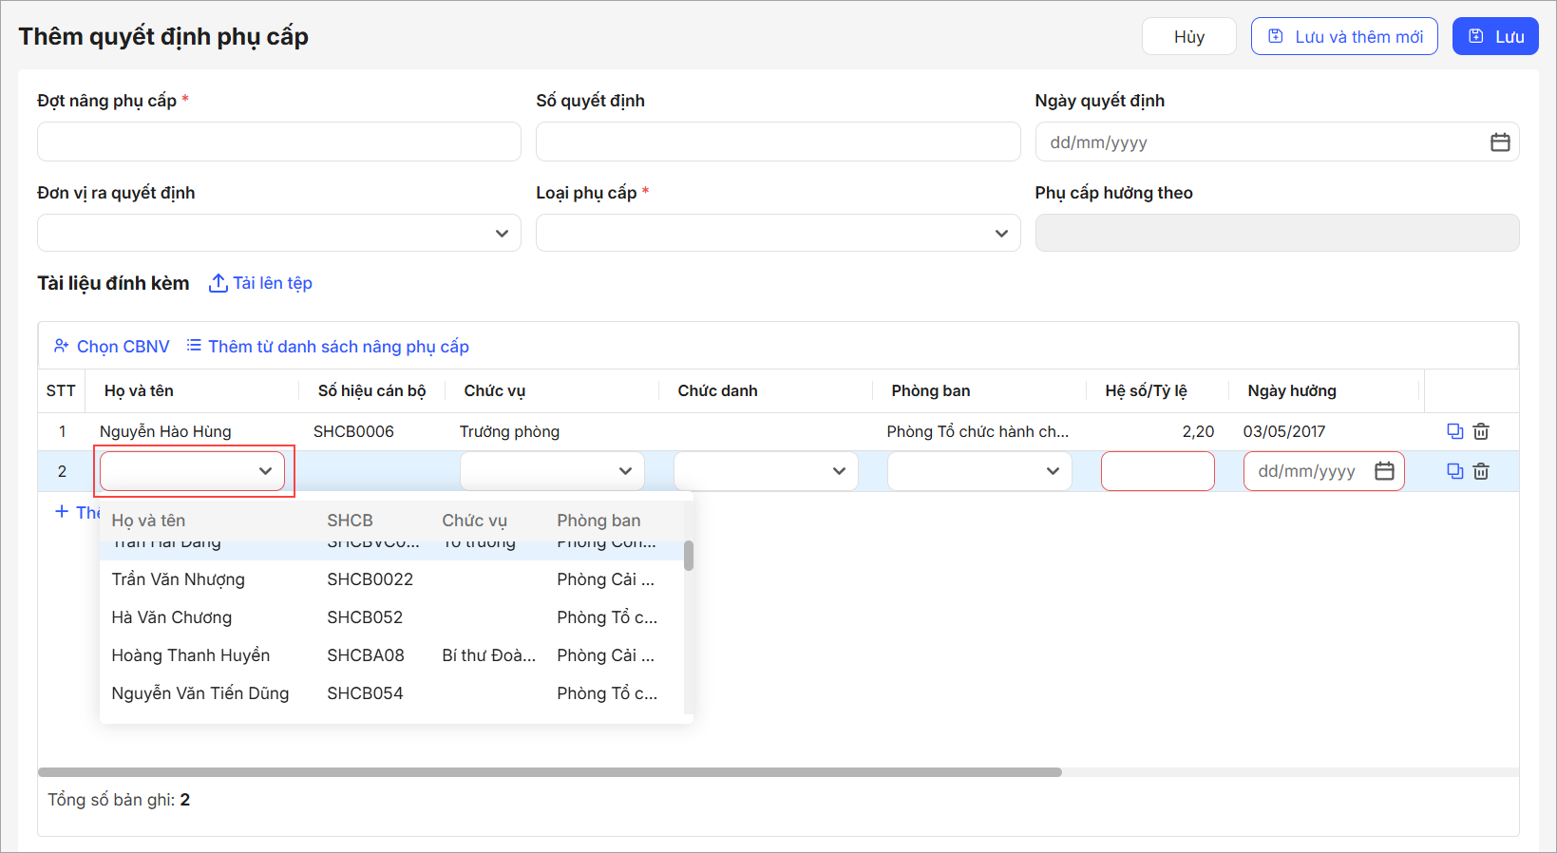Select Trần Văn Nhượng from list
The image size is (1557, 853).
(391, 579)
